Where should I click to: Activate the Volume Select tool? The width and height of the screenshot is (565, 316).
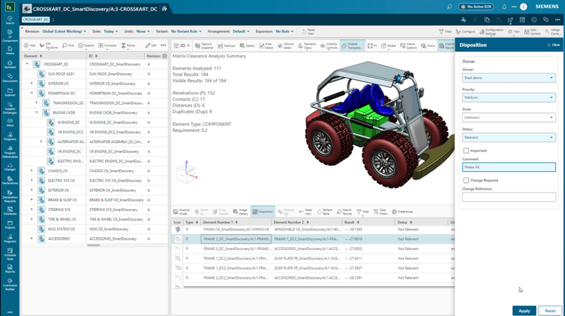tap(285, 46)
